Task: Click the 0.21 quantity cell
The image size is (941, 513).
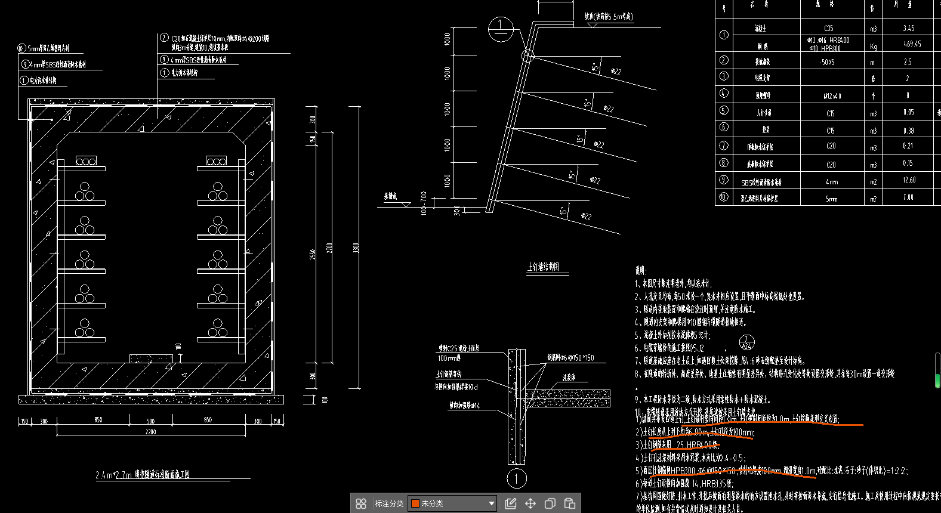Action: [x=908, y=146]
